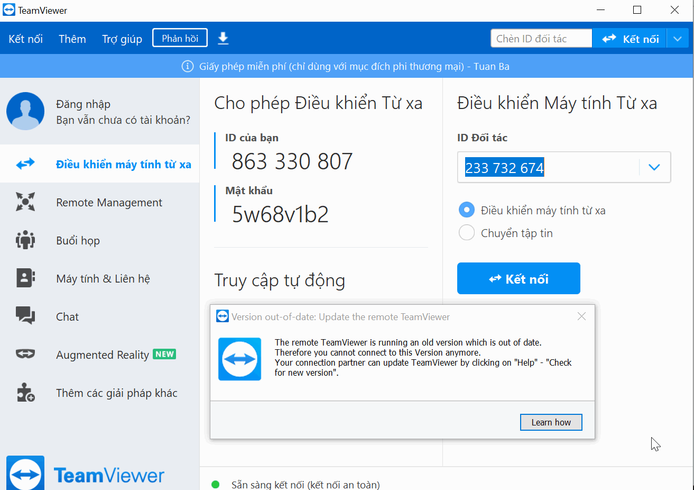Click the TeamViewer logo at bottom left
The image size is (694, 490).
click(85, 474)
